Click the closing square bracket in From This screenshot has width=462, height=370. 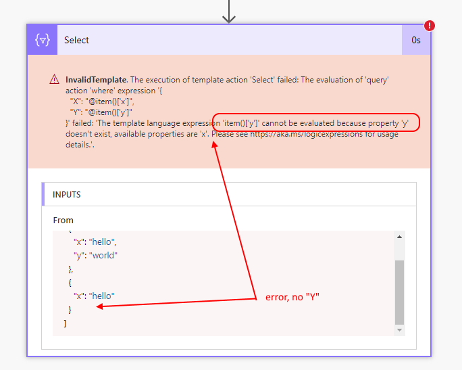[x=65, y=323]
